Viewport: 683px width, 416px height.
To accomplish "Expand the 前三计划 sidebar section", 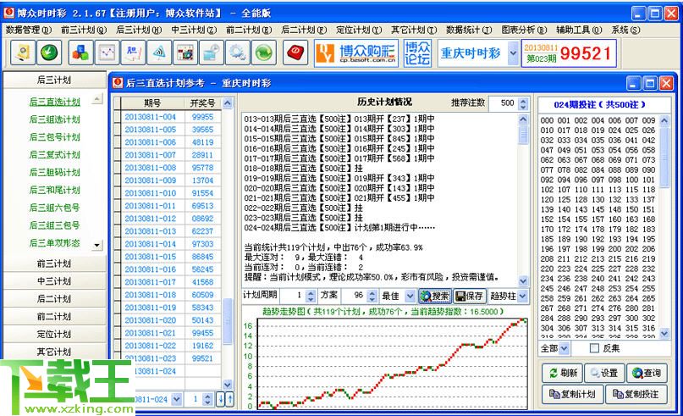I will (54, 263).
